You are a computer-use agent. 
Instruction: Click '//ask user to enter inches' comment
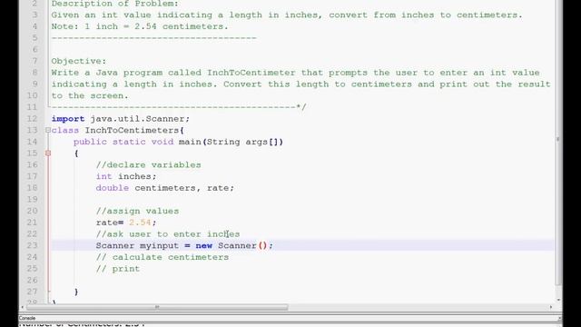click(168, 234)
